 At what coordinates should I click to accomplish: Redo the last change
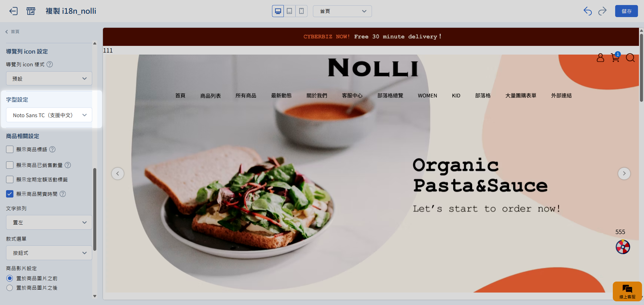click(x=602, y=11)
